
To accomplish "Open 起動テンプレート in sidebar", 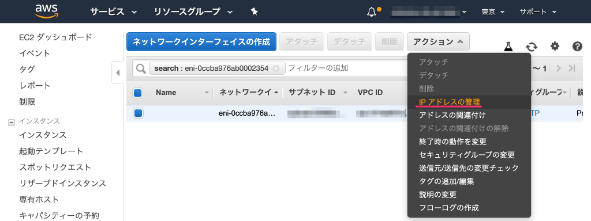I will (x=51, y=151).
